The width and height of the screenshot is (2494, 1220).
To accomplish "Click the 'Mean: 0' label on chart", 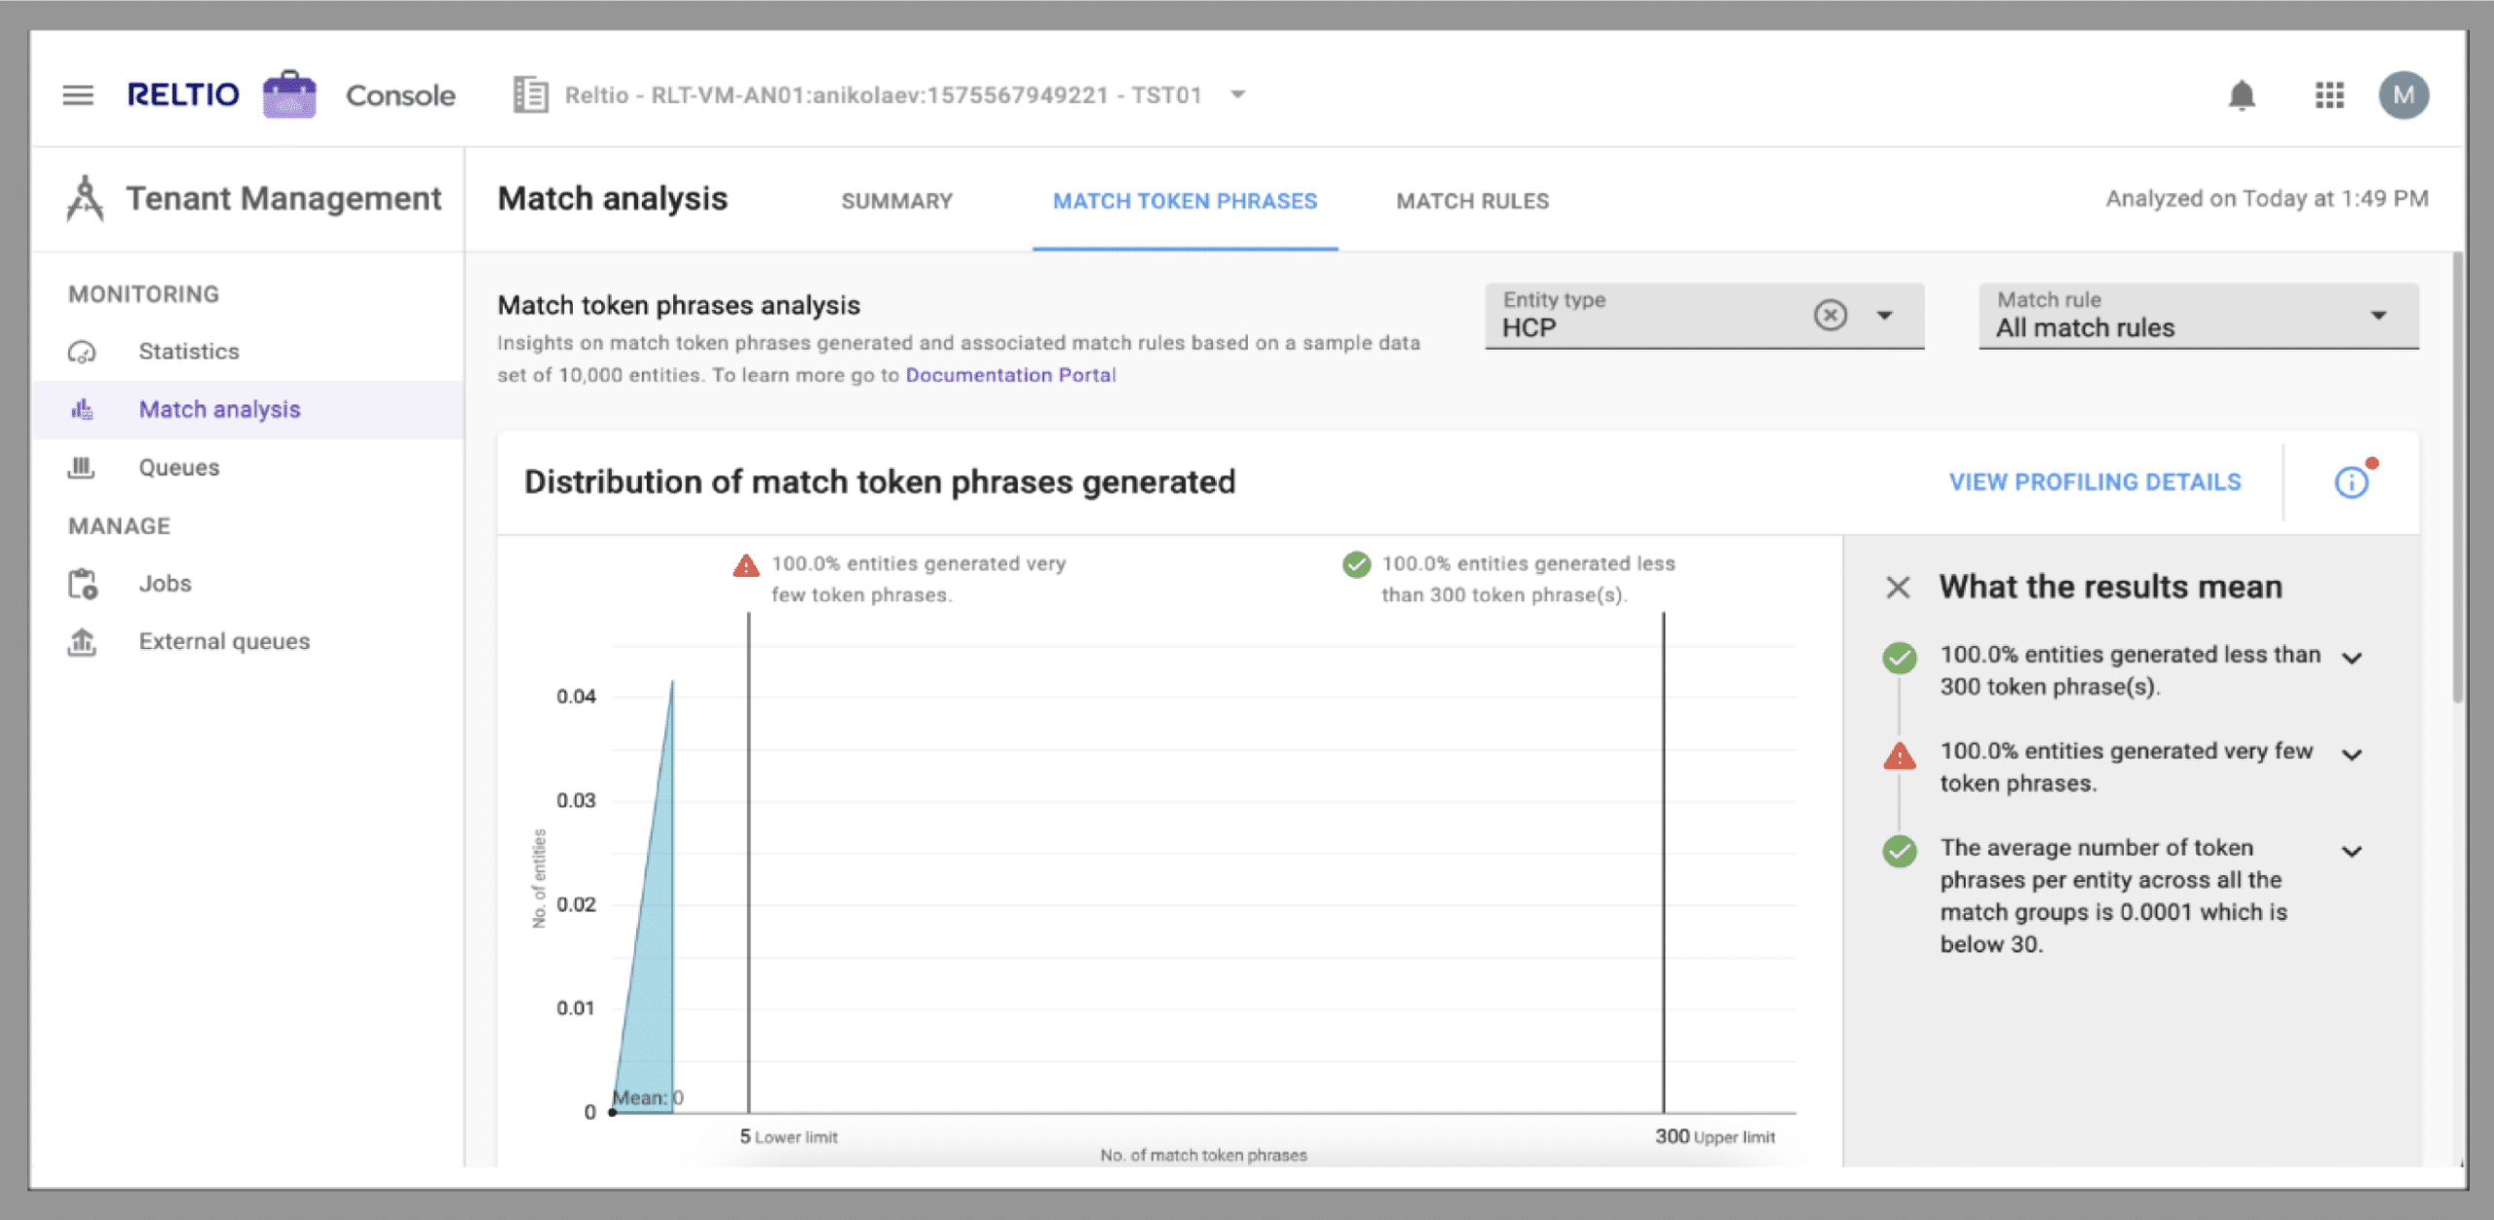I will [648, 1097].
